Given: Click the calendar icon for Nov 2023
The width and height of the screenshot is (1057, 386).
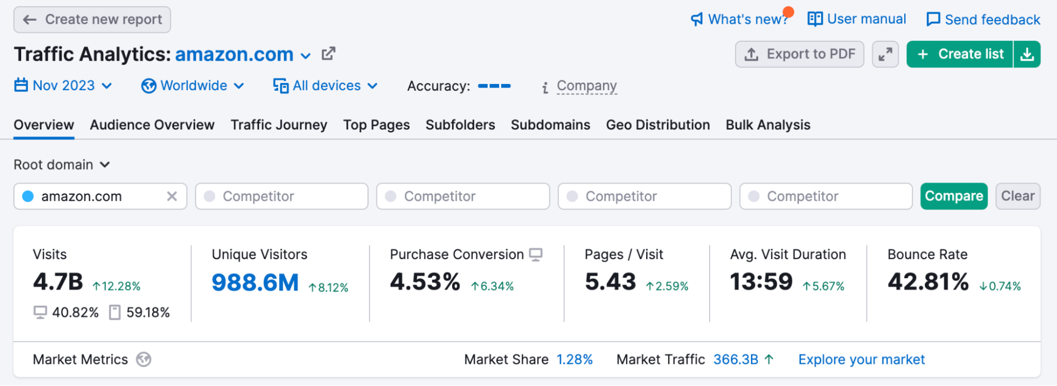Looking at the screenshot, I should coord(21,85).
